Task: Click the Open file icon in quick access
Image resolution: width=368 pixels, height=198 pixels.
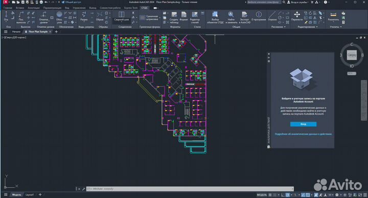Action: tap(18, 2)
